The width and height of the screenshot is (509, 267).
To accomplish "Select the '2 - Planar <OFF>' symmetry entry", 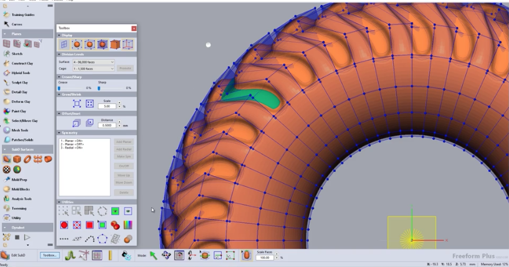I will point(72,144).
